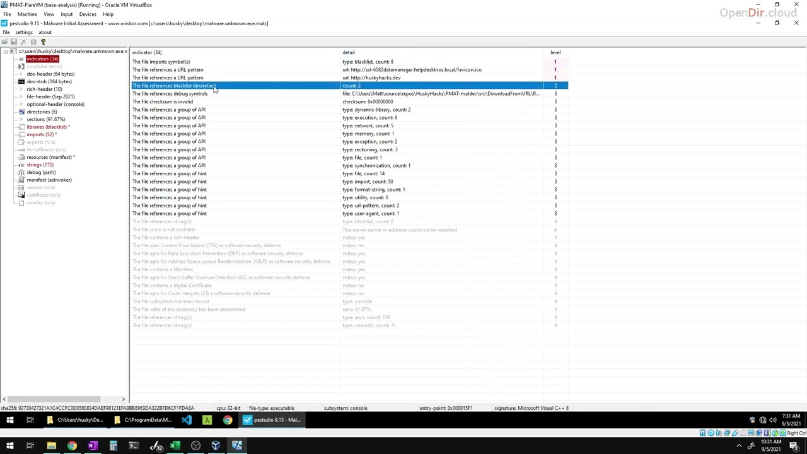Screen dimensions: 807x454
Task: Sort by the detail column header
Action: (441, 52)
